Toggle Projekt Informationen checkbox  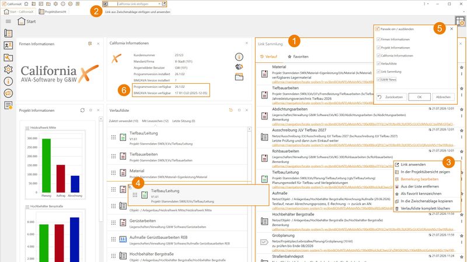click(378, 48)
